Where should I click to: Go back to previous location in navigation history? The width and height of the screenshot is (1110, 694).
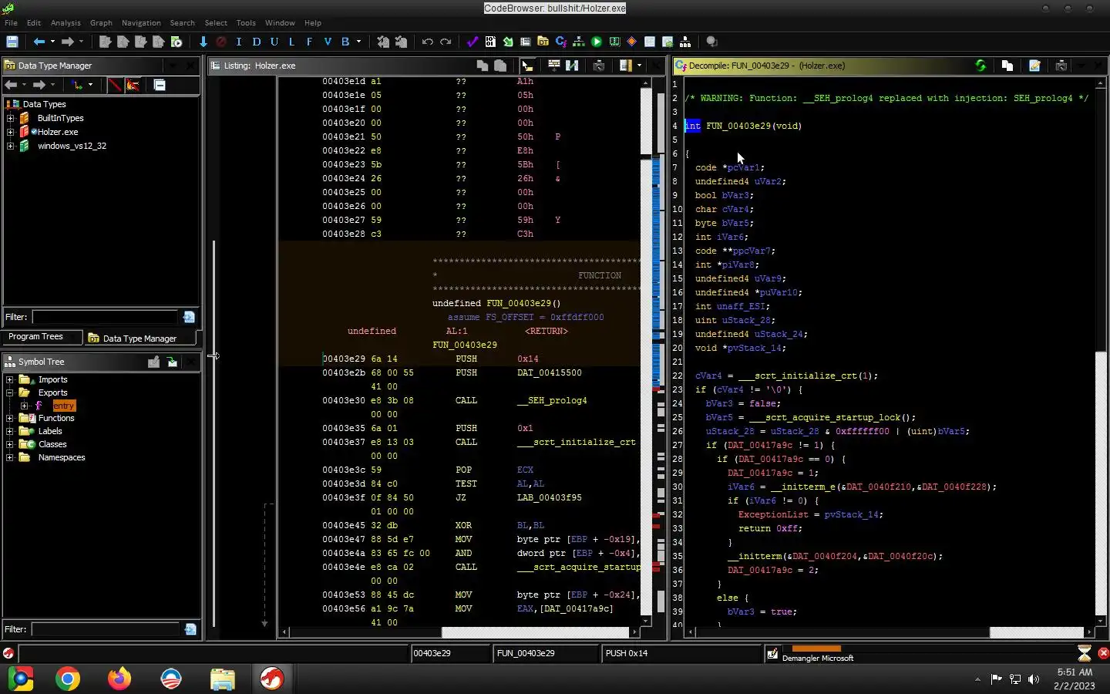click(x=39, y=42)
